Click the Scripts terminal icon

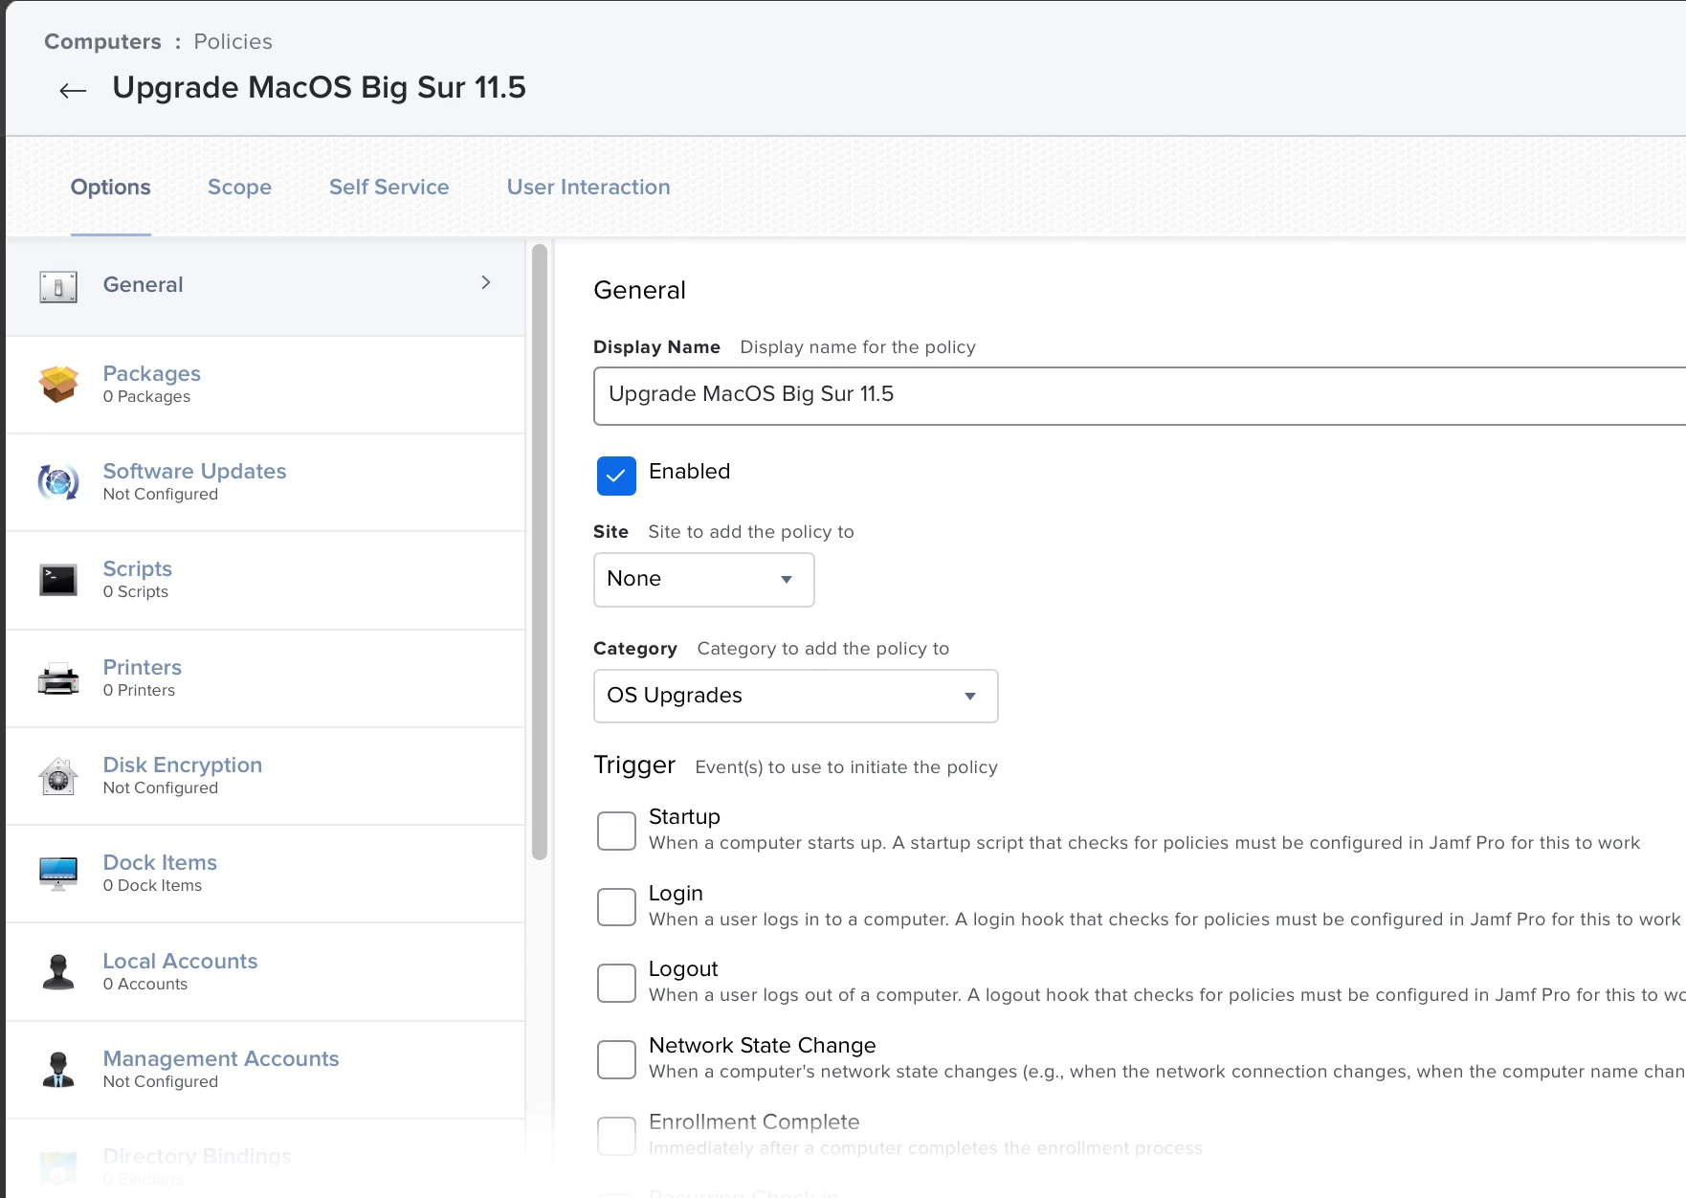58,580
